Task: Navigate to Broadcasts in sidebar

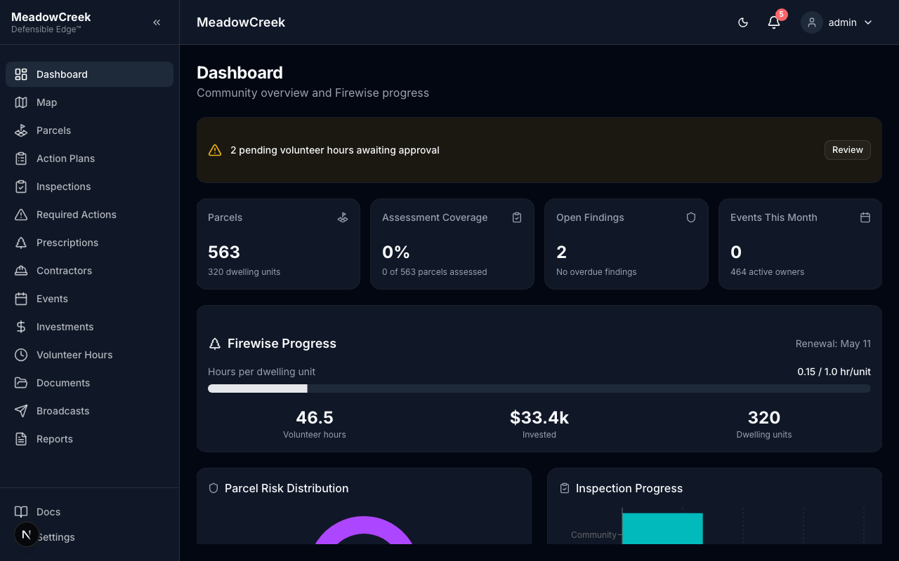Action: pyautogui.click(x=89, y=411)
